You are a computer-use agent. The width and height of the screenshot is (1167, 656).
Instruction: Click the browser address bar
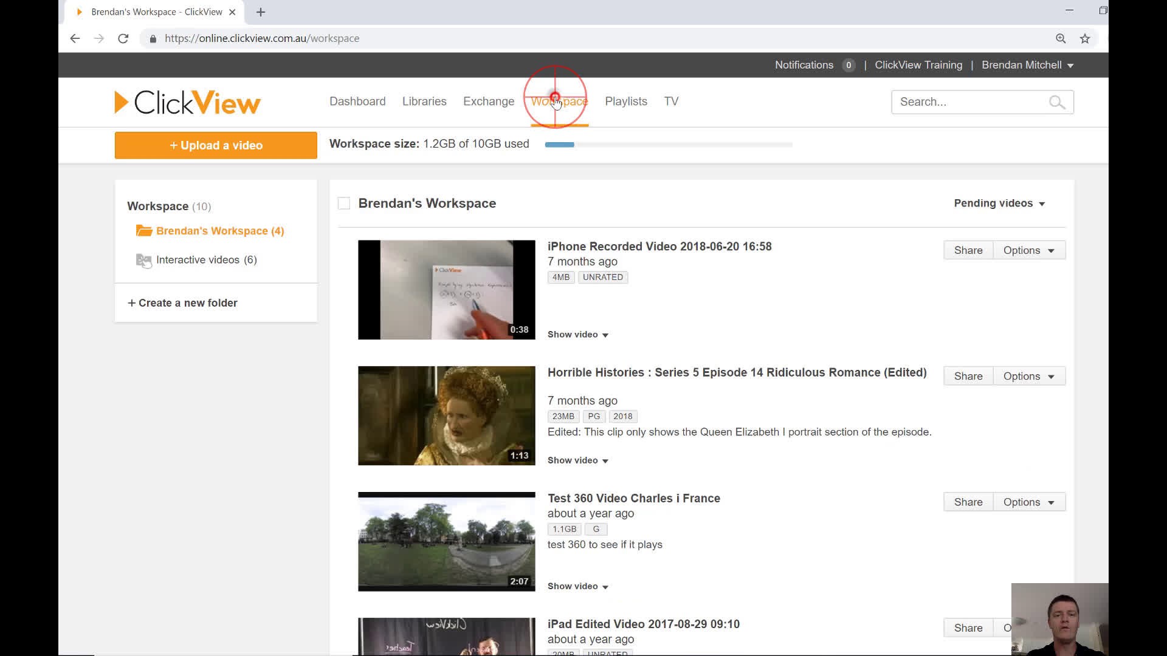tap(596, 38)
